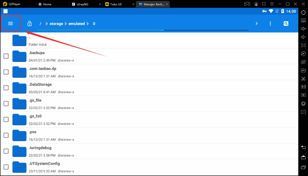Switch to the Home tab
The image size is (308, 176).
45,4
